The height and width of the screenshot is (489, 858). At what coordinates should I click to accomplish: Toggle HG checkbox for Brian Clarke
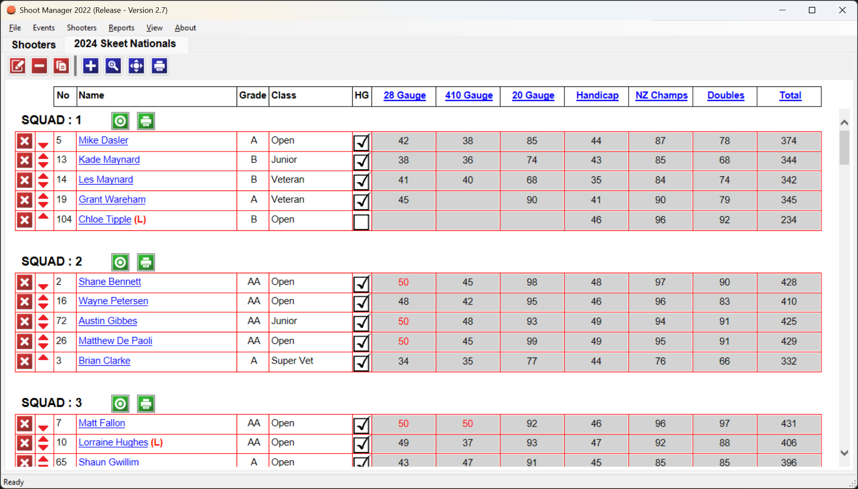[x=362, y=362]
